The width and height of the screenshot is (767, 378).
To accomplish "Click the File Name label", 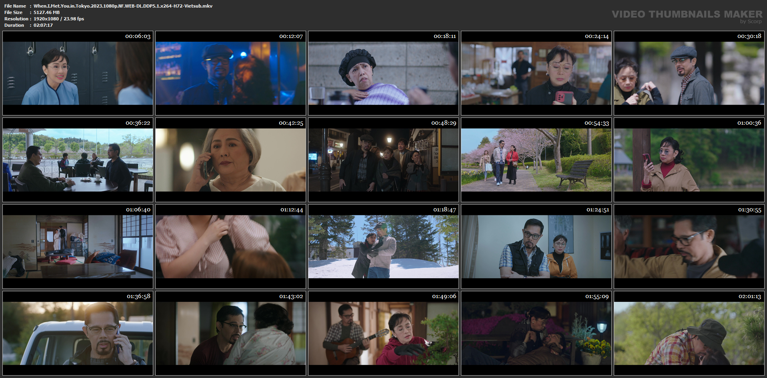I will [15, 6].
